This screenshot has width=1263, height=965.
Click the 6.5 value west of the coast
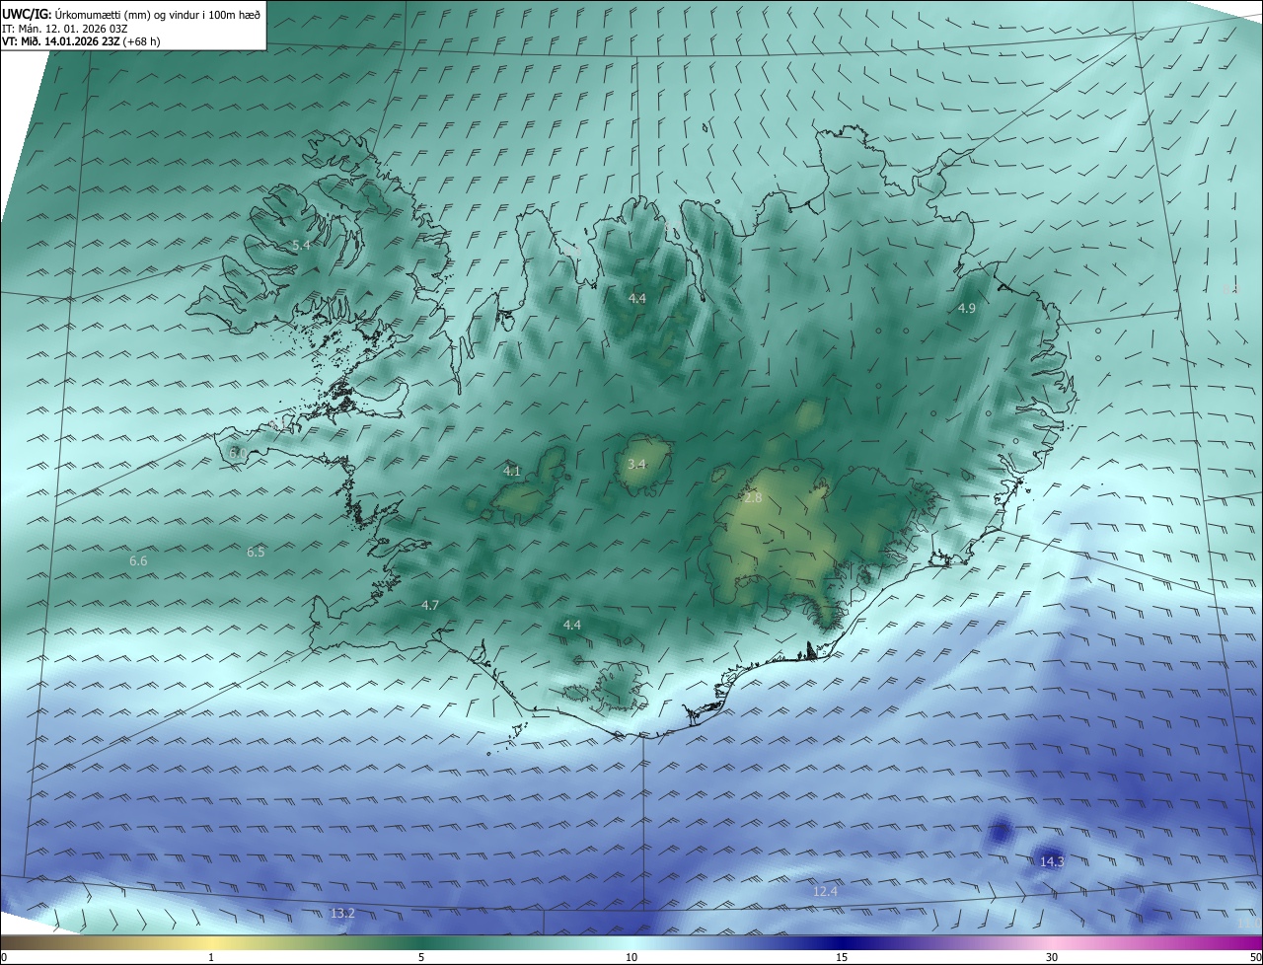(256, 553)
